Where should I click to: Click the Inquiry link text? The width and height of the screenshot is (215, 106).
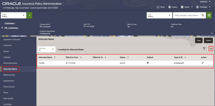175,7
